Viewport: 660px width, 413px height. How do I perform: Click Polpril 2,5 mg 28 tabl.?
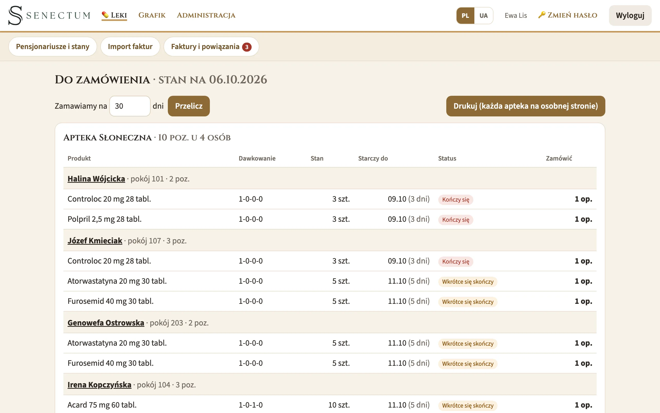(x=104, y=219)
